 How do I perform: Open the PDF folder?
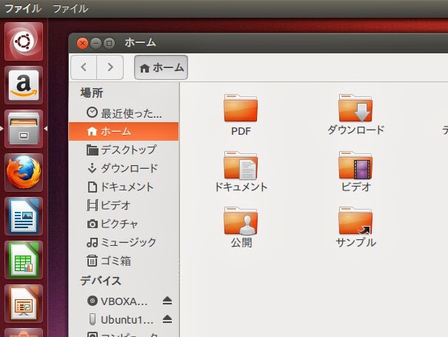click(x=241, y=116)
